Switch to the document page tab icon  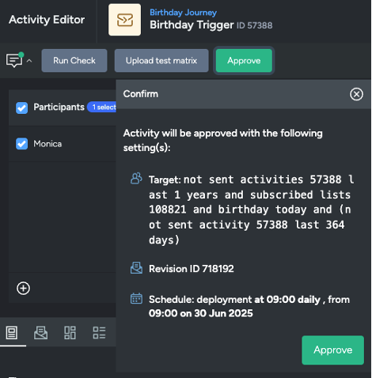coord(12,333)
